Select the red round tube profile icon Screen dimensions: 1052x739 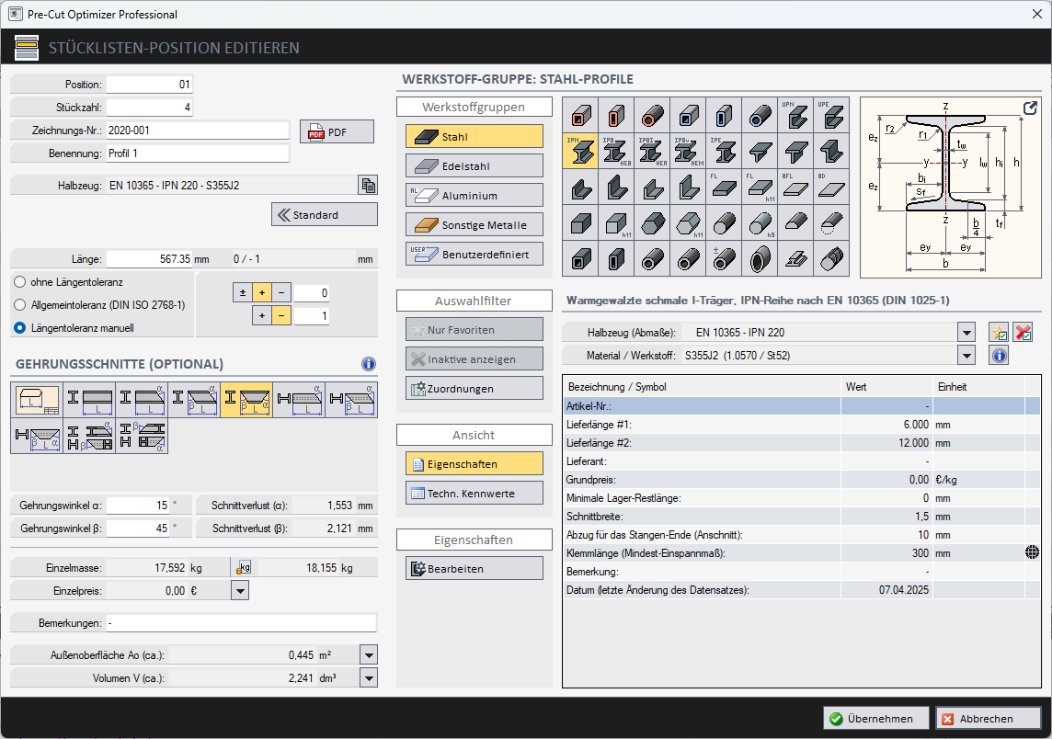[651, 115]
